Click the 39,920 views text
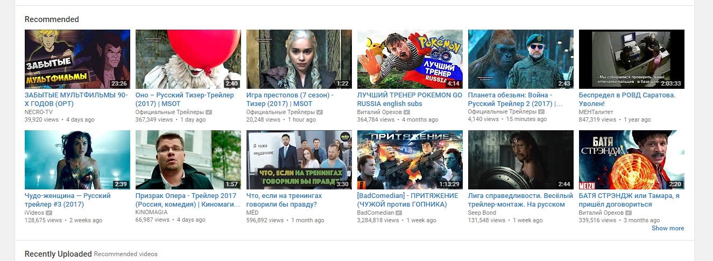The image size is (713, 261). pos(42,119)
